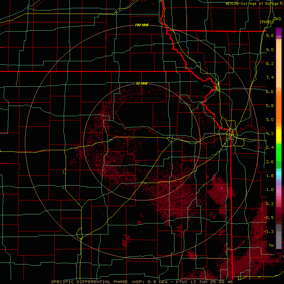Pick the bright orange color bar segment
This screenshot has height=284, width=284.
point(279,109)
